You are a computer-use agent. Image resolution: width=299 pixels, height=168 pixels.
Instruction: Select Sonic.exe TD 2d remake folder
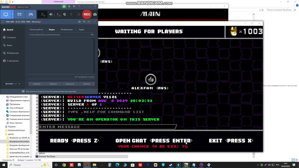coord(19,149)
